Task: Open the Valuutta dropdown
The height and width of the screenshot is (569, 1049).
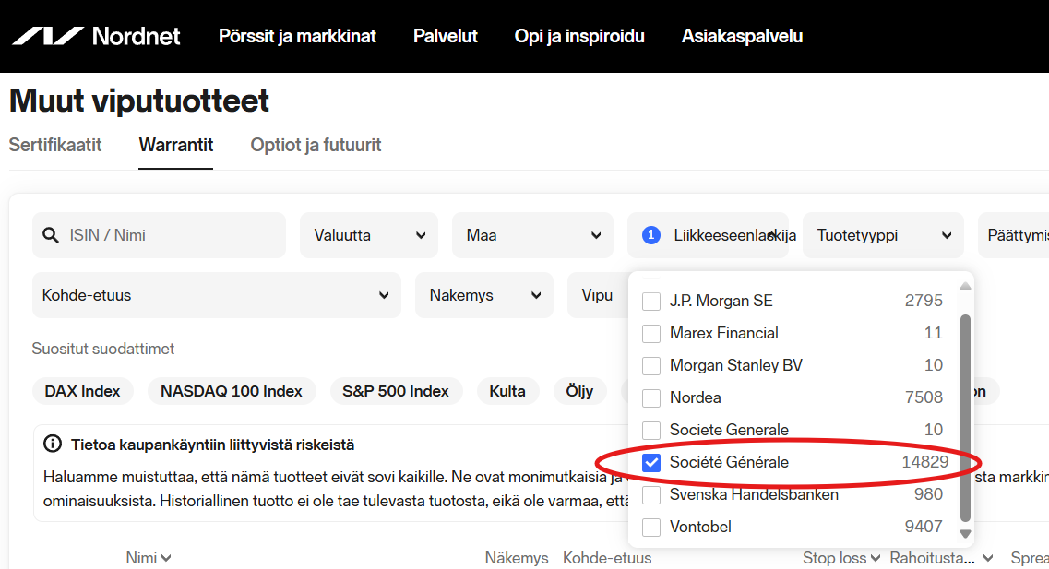Action: coord(368,235)
